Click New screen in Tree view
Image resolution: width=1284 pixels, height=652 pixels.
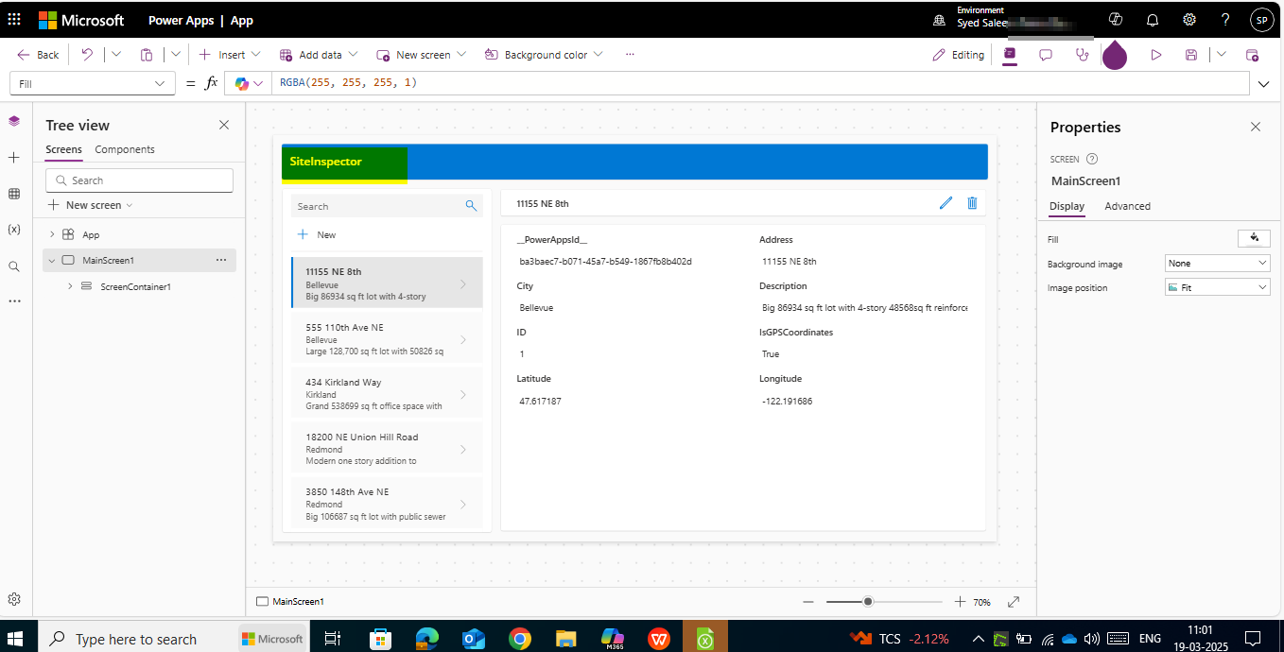(x=90, y=205)
